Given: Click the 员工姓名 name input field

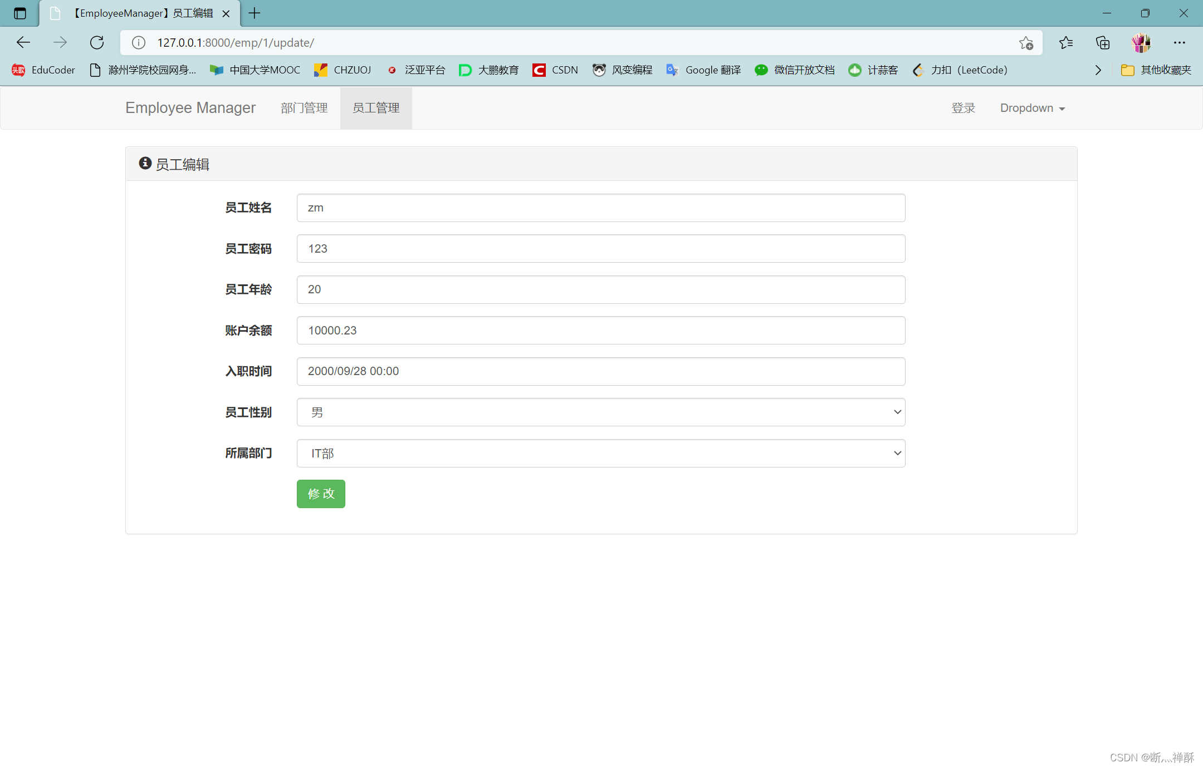Looking at the screenshot, I should (600, 208).
